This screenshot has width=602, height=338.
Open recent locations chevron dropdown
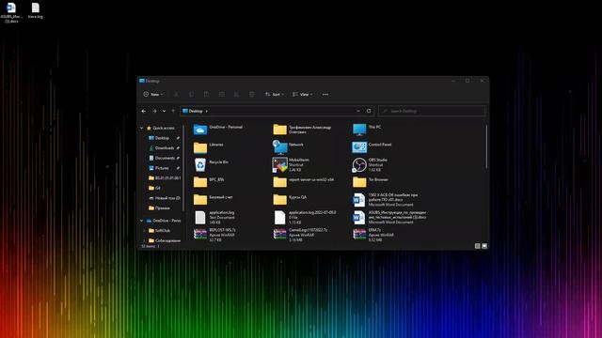tap(164, 111)
